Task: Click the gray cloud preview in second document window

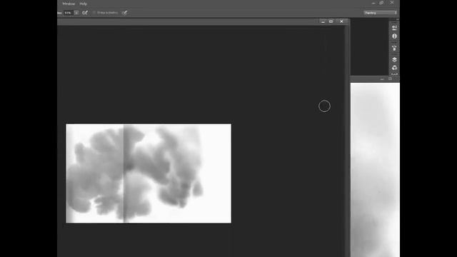Action: [375, 170]
